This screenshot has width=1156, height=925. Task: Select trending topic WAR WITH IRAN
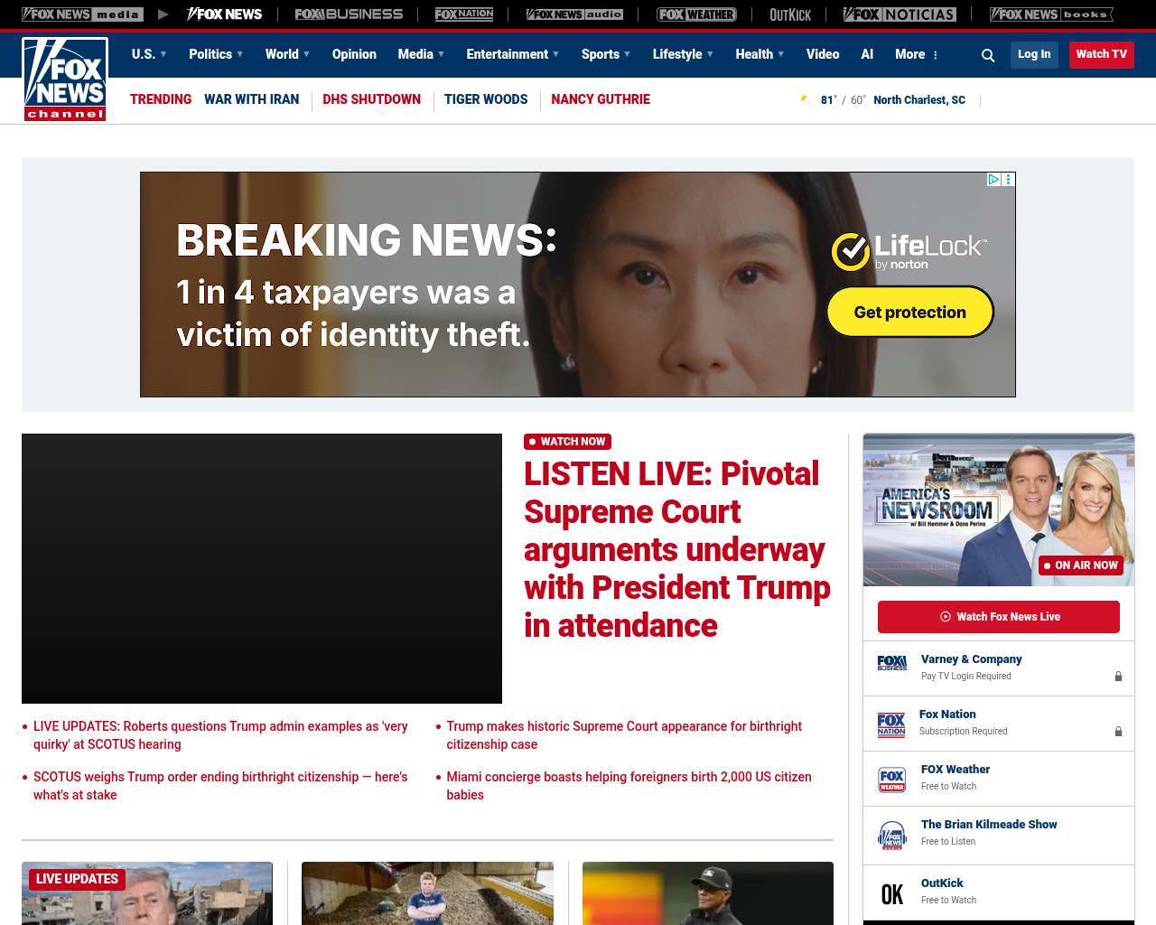(x=251, y=99)
